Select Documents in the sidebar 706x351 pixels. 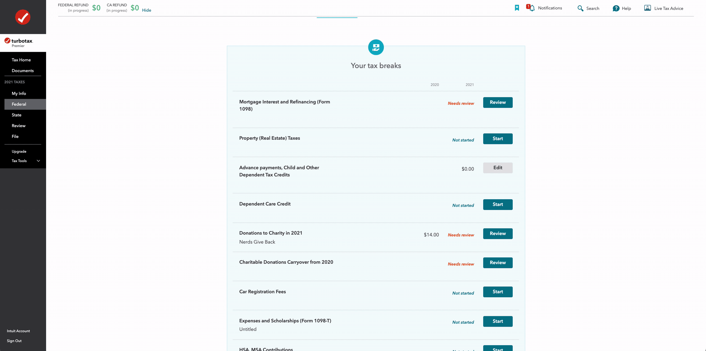click(x=23, y=71)
